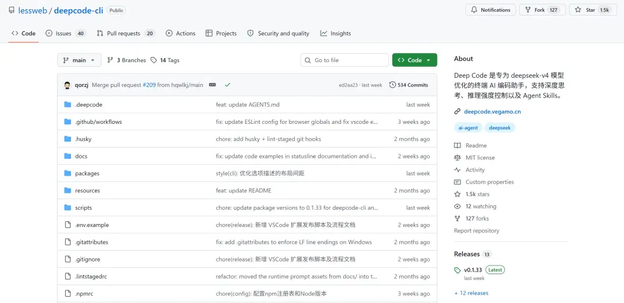Click the .gitignore file icon

[67, 259]
